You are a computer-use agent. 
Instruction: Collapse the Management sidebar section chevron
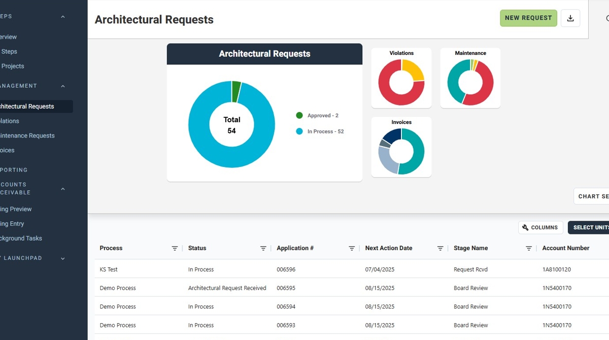point(63,86)
